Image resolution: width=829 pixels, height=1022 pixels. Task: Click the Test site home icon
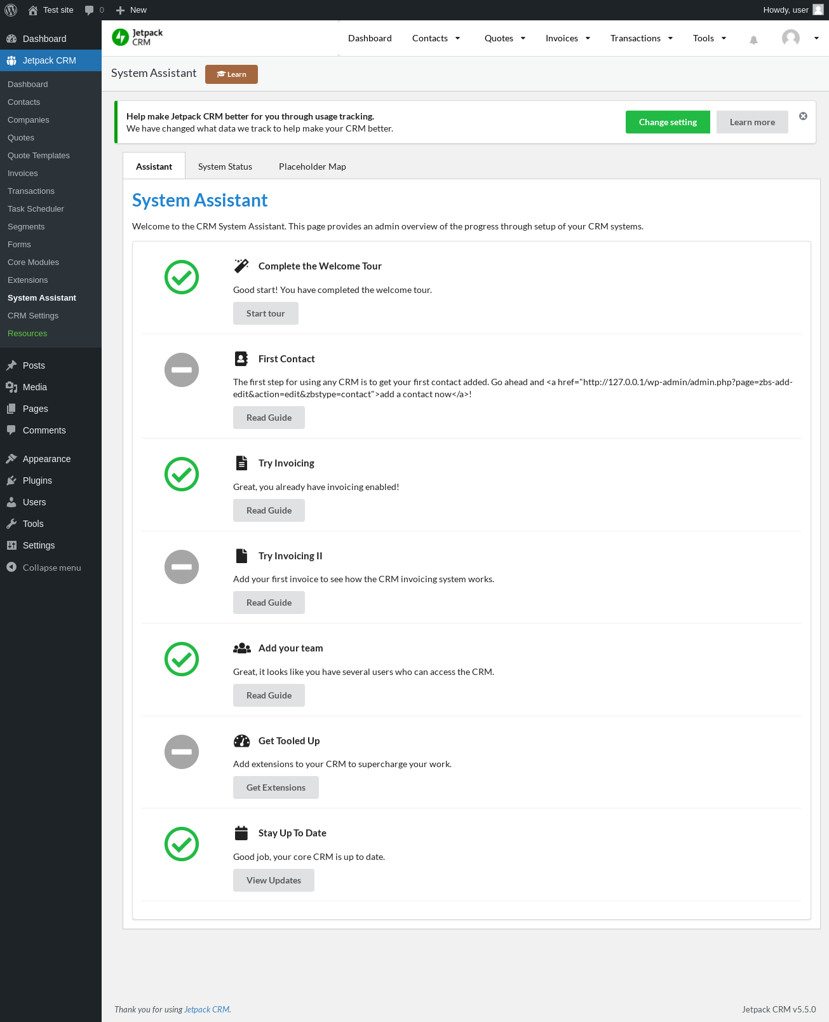pos(33,10)
